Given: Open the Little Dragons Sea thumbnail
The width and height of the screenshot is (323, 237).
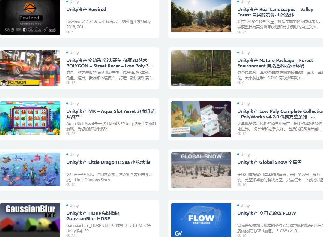Looking at the screenshot, I should pyautogui.click(x=30, y=169).
